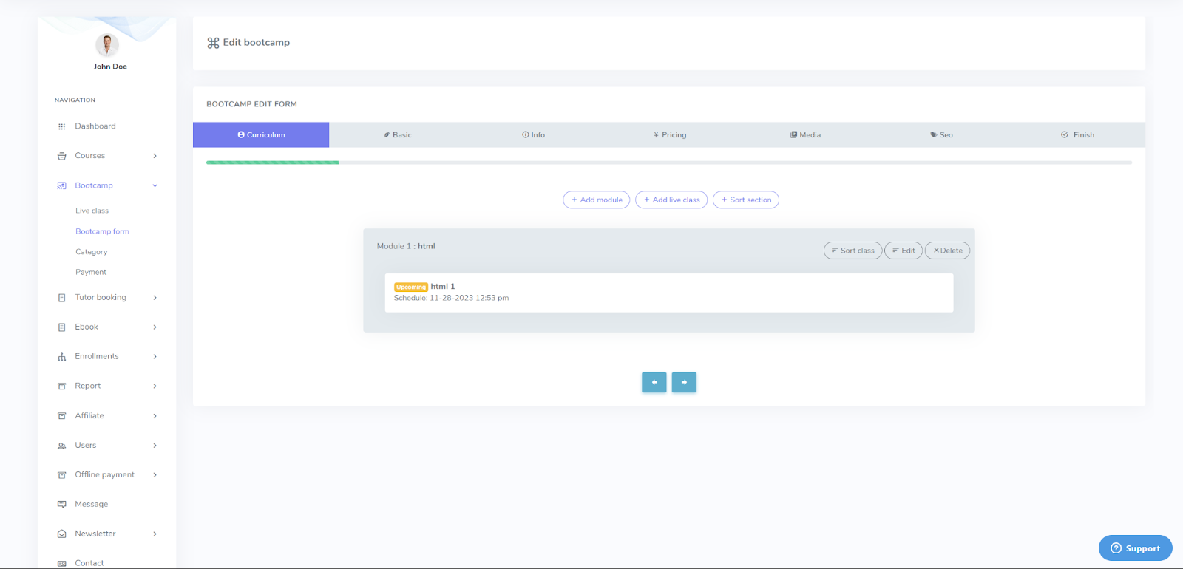Click the Dashboard grid icon in sidebar
The image size is (1183, 569).
click(61, 126)
